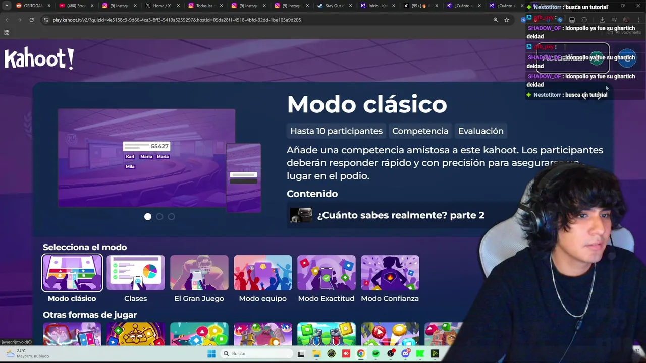This screenshot has height=363, width=646.
Task: Open the weather widget showing 24°C
Action: (28, 353)
